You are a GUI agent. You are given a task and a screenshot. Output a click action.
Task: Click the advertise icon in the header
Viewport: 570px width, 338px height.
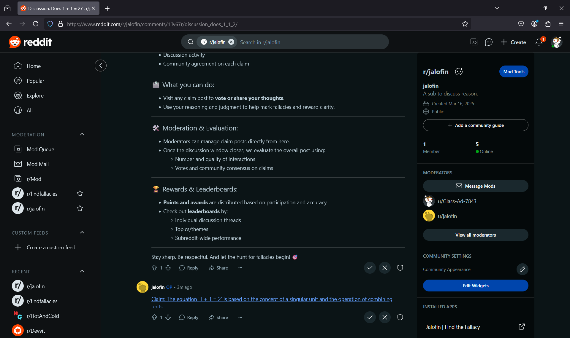pyautogui.click(x=474, y=42)
